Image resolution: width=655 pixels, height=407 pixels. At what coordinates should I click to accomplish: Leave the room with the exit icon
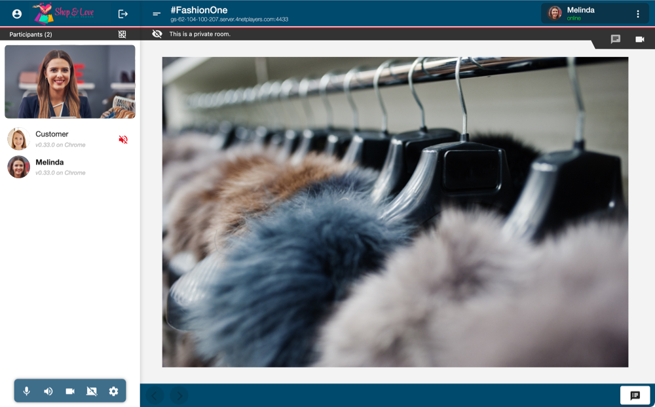123,14
